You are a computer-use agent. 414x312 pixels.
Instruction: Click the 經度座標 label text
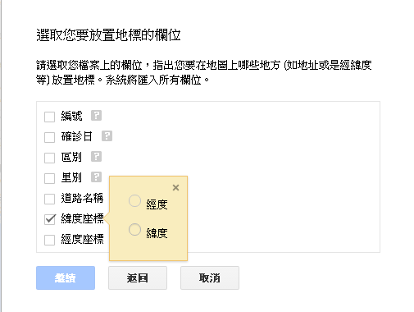(82, 239)
